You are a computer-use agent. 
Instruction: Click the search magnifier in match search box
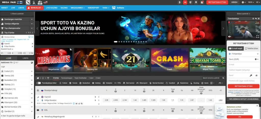click(x=223, y=78)
